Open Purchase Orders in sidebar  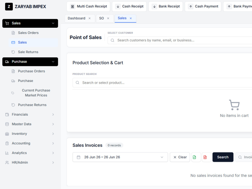[x=33, y=71]
